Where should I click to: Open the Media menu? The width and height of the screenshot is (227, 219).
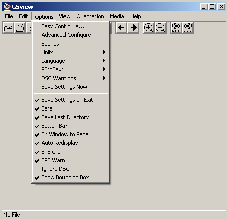[x=117, y=16]
